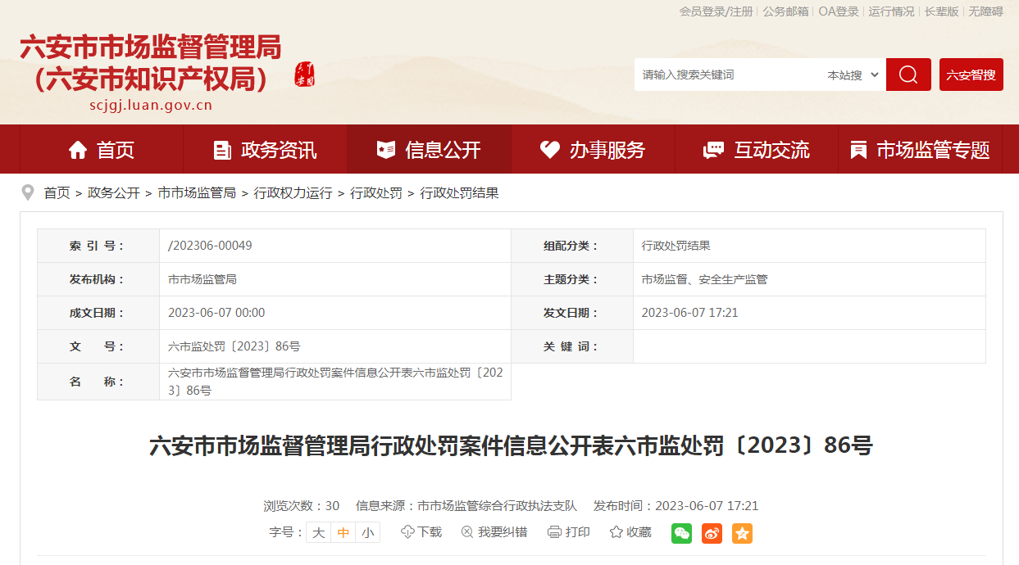
Task: Focus the 请输入搜索关键词 search field
Action: coord(728,75)
